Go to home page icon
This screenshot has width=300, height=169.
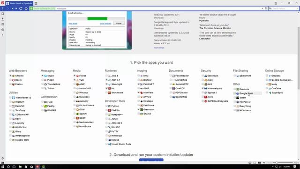point(26,8)
